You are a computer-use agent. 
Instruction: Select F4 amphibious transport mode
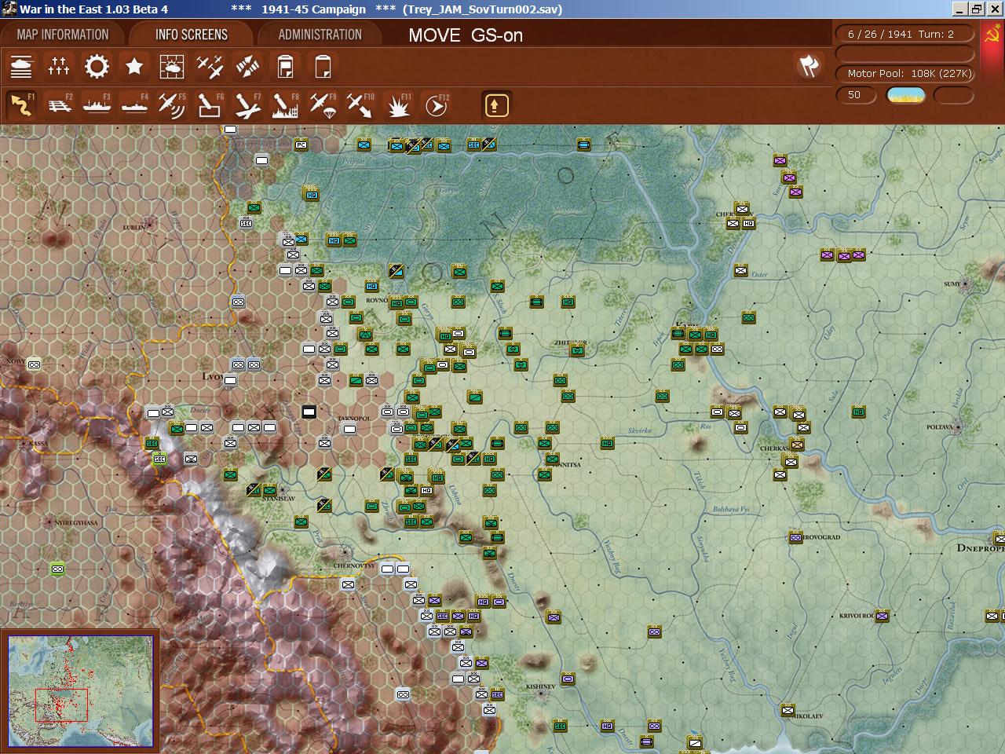click(134, 105)
